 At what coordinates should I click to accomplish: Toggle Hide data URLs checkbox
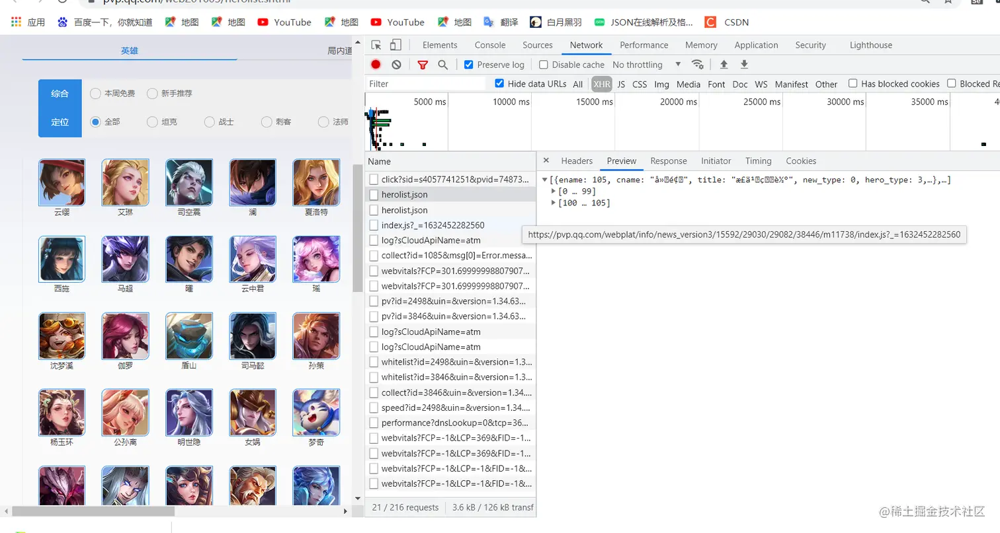point(500,83)
